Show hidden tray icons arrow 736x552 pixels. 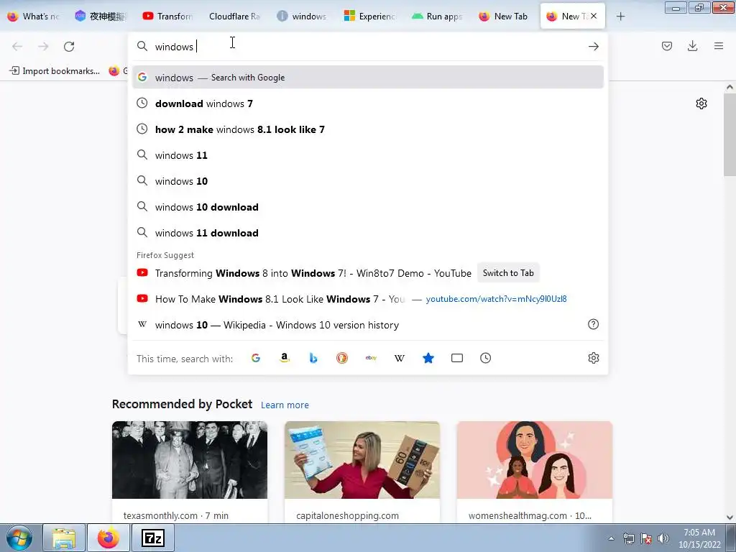611,539
